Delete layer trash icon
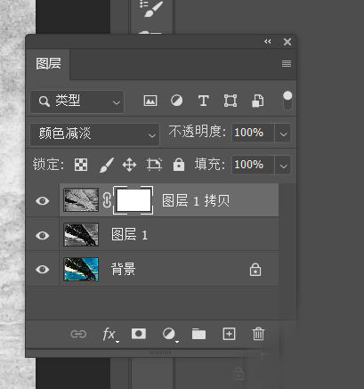The height and width of the screenshot is (389, 364). coord(258,334)
